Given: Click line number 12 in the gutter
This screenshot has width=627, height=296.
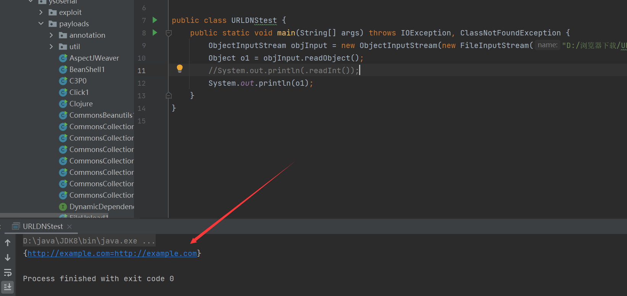Looking at the screenshot, I should pyautogui.click(x=142, y=83).
